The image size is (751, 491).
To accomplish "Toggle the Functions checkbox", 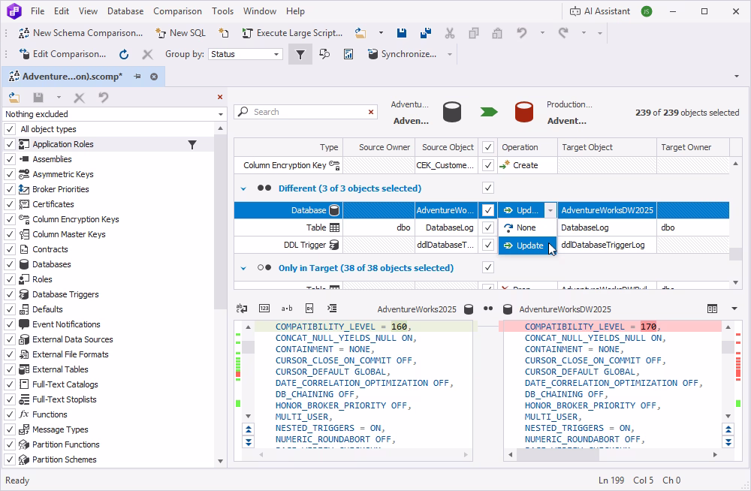I will (10, 414).
